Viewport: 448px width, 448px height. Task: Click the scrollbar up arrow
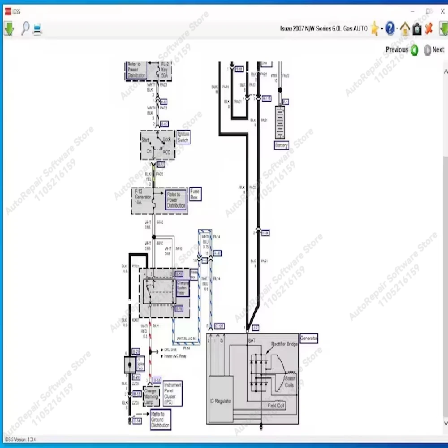click(445, 72)
